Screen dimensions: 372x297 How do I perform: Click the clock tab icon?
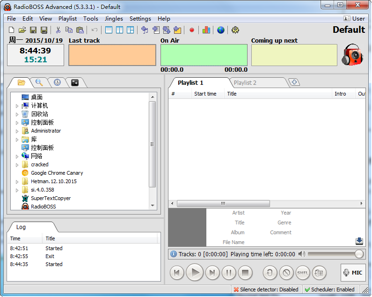tap(57, 82)
